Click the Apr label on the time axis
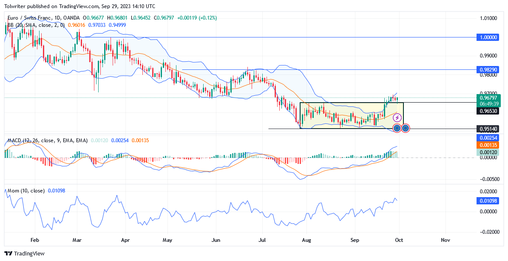The width and height of the screenshot is (508, 261). pos(125,240)
